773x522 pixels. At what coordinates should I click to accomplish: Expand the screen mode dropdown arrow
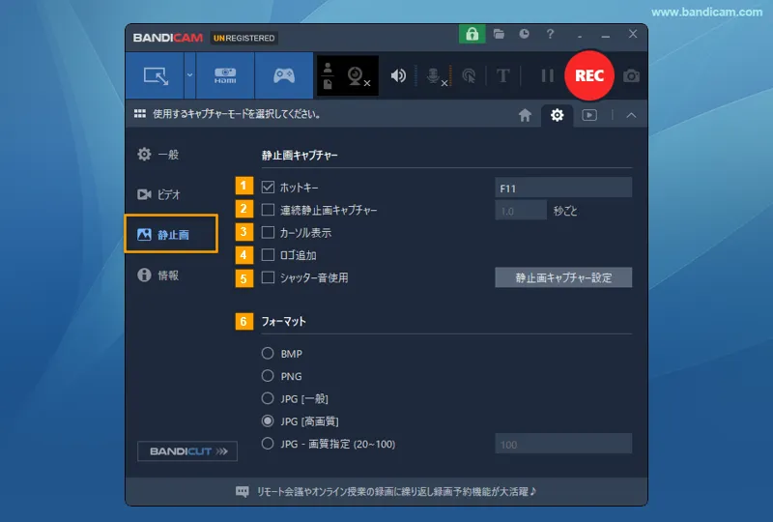pyautogui.click(x=189, y=76)
